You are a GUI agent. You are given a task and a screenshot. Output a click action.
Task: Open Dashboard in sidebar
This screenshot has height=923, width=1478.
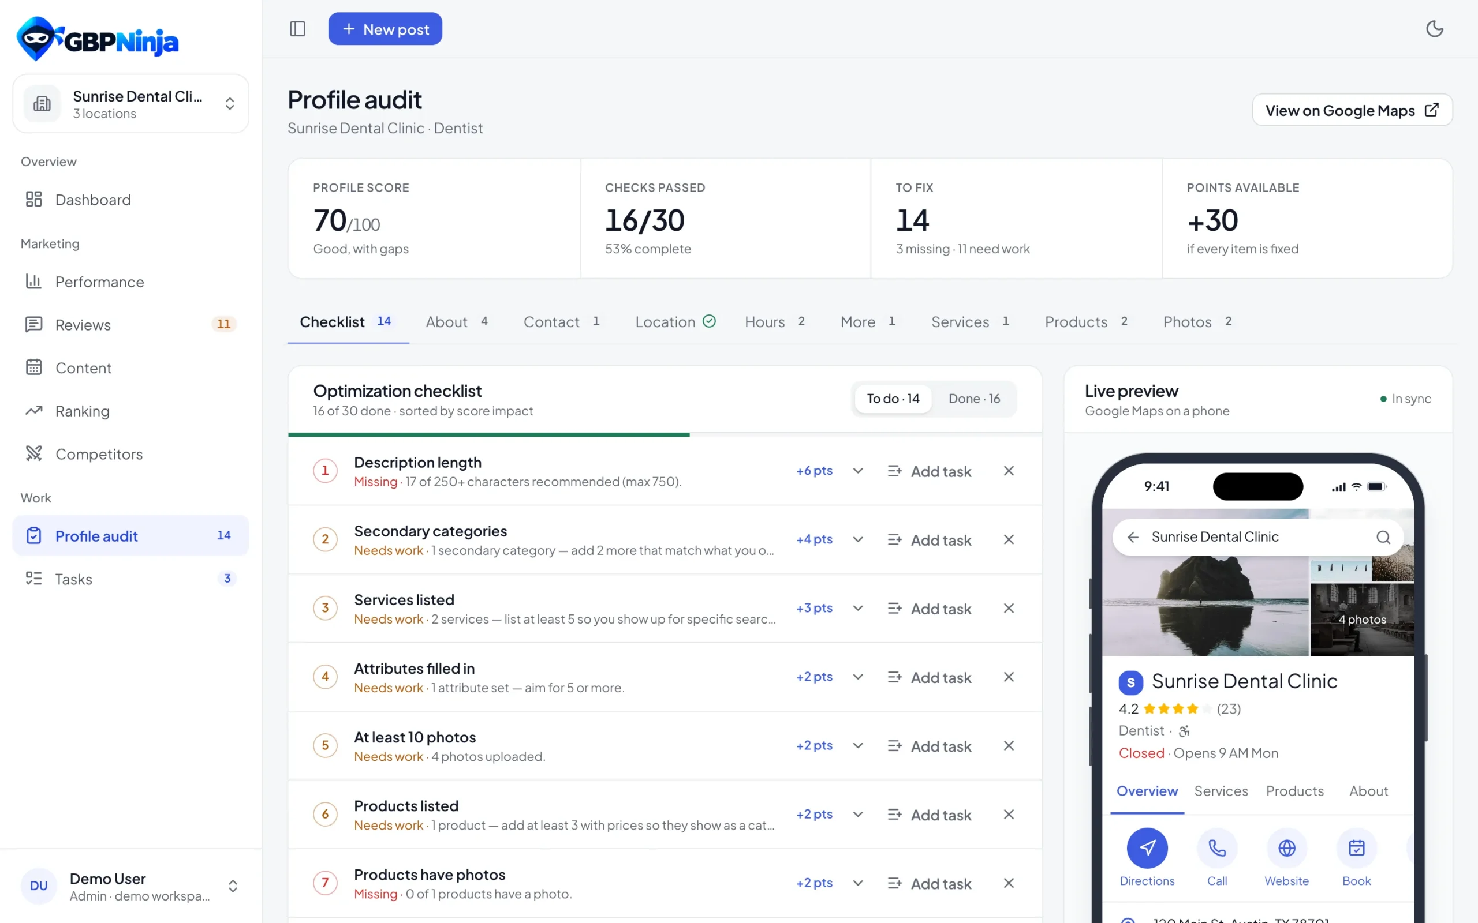pos(130,200)
